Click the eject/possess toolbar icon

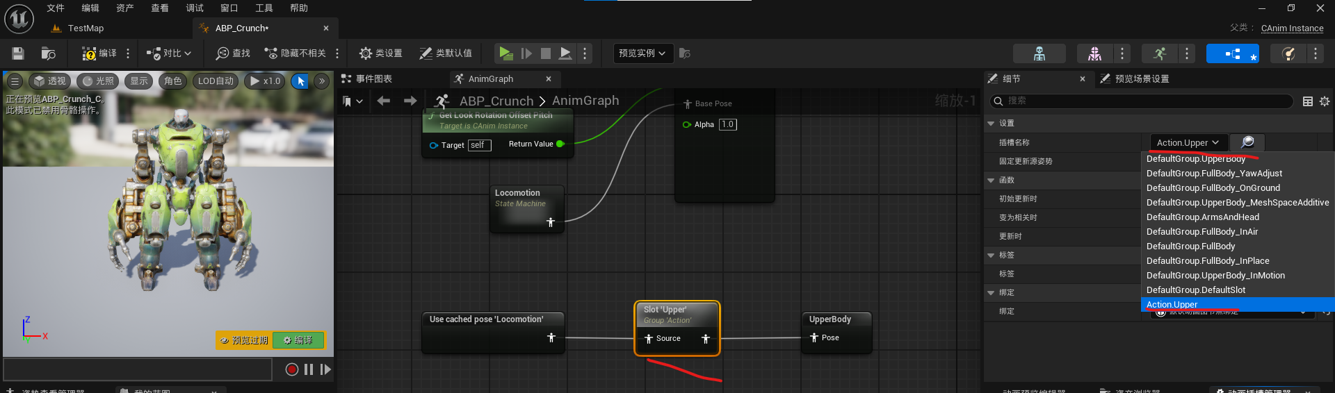(x=566, y=53)
